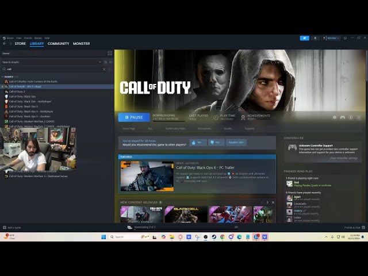Image resolution: width=368 pixels, height=276 pixels.
Task: Show next new content item
Action: (x=267, y=202)
